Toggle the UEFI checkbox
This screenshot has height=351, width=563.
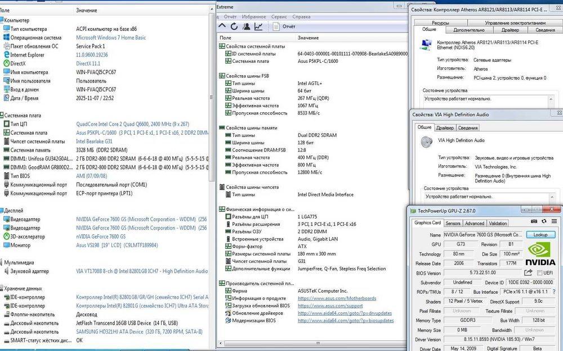point(539,272)
